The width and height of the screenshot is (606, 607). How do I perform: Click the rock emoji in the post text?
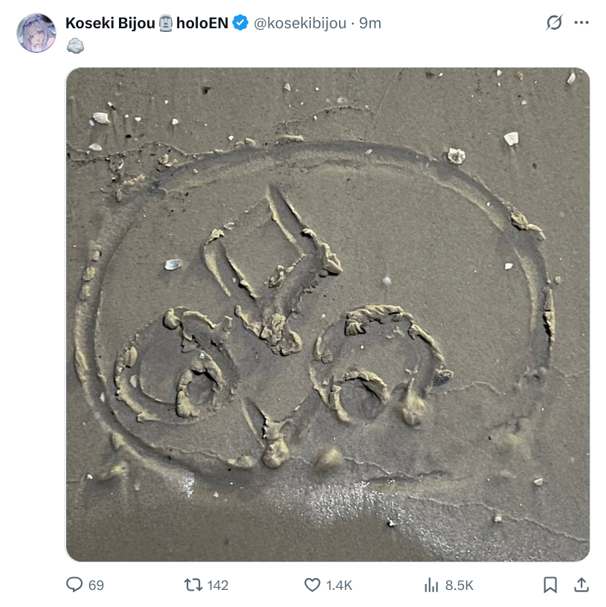75,45
